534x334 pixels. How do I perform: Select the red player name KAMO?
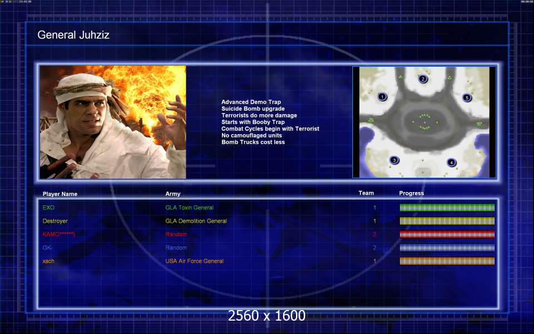coord(58,234)
